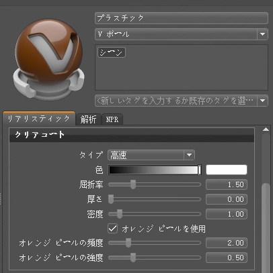Open the white 色 color swatch
Screen dimensions: 273x273
click(x=227, y=170)
